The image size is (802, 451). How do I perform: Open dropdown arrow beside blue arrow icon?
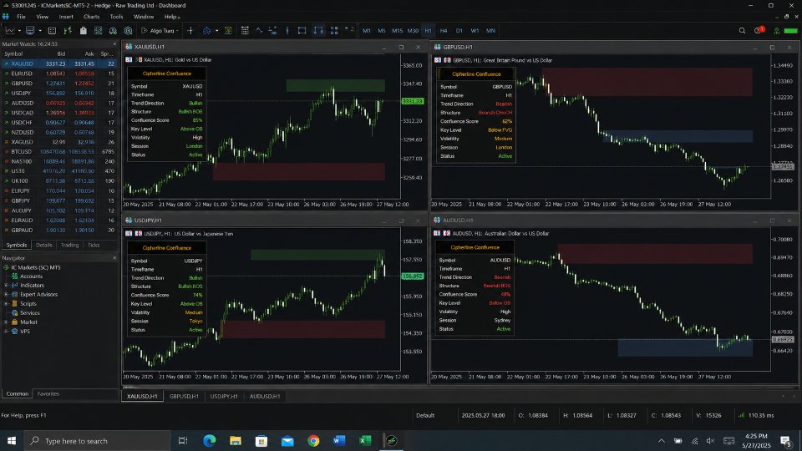click(x=217, y=31)
